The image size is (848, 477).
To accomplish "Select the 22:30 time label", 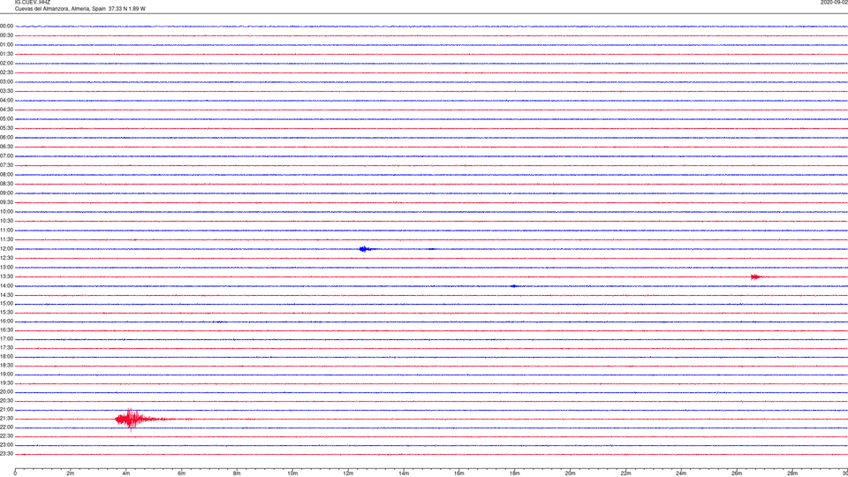I will 6,435.
